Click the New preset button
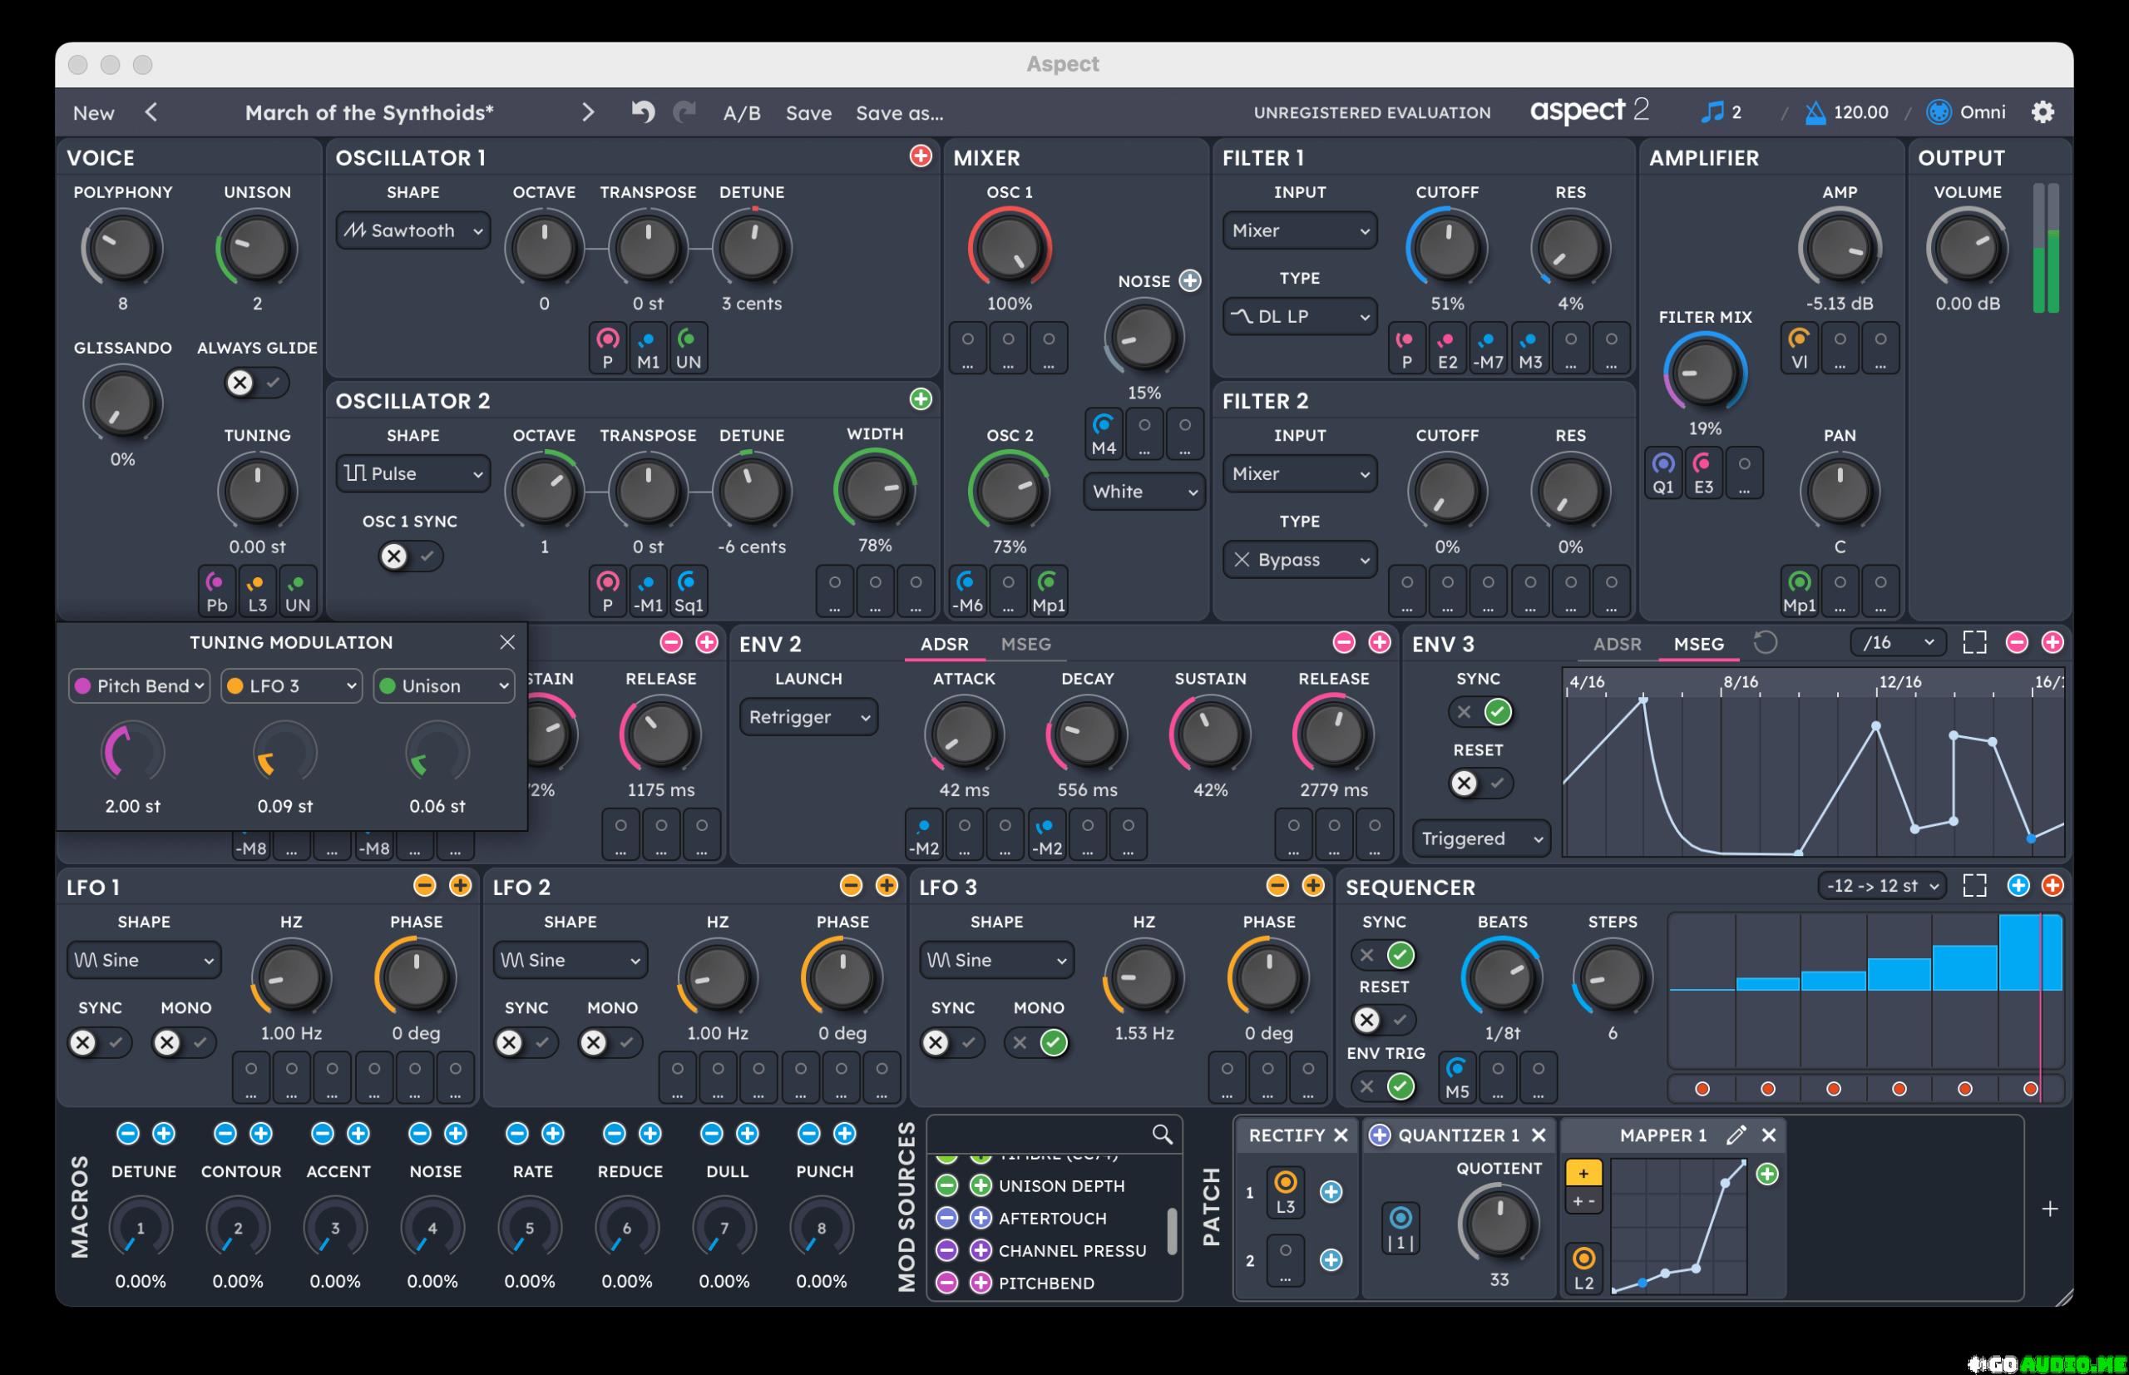Screen dimensions: 2129x1375 (94, 113)
